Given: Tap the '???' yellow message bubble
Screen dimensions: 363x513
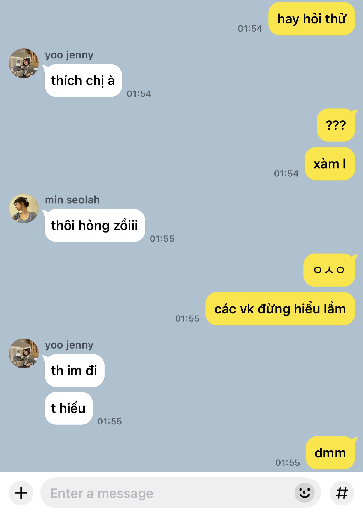Looking at the screenshot, I should tap(336, 125).
